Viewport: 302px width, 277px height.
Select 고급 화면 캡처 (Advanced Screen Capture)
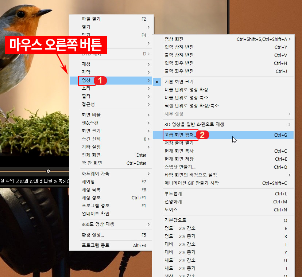(x=179, y=135)
